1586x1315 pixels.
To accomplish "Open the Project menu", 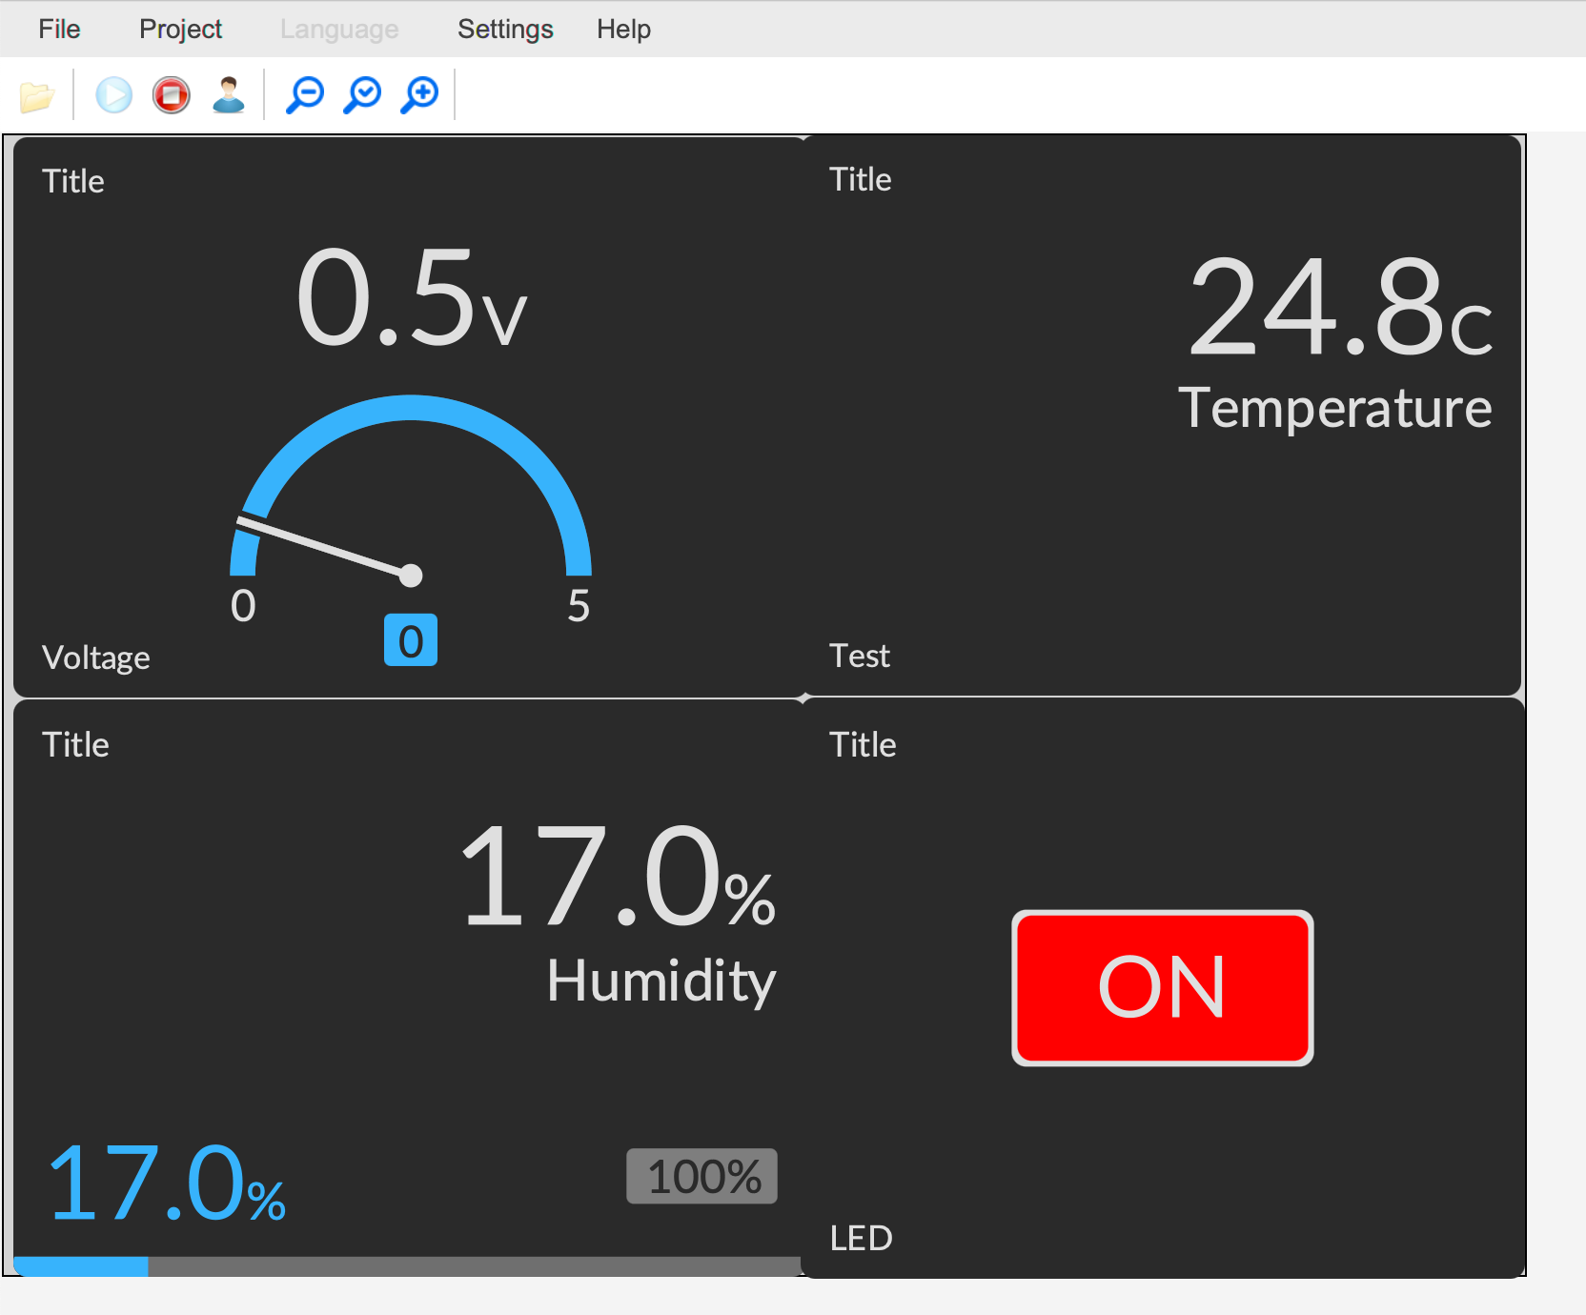I will click(180, 30).
